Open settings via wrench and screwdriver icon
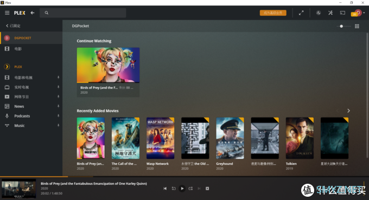The width and height of the screenshot is (369, 200). (x=330, y=13)
